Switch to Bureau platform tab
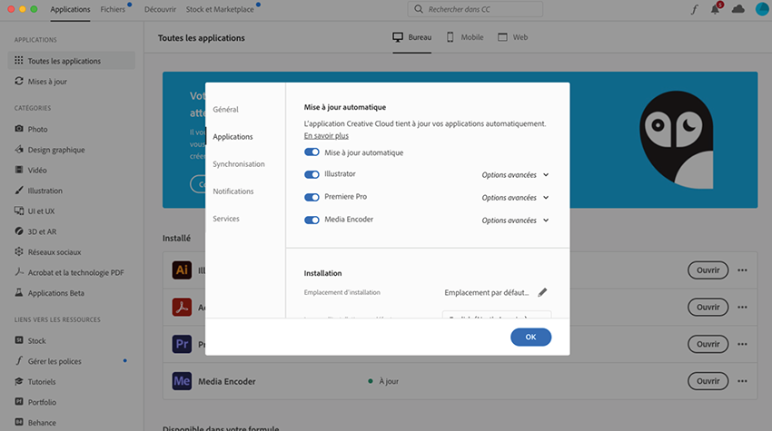Viewport: 772px width, 431px height. coord(412,37)
